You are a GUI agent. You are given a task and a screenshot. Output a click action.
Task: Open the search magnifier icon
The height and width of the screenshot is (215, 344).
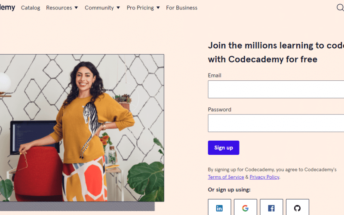coord(340,7)
